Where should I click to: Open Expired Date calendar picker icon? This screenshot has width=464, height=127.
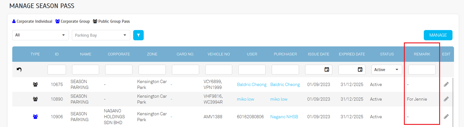coord(360,70)
